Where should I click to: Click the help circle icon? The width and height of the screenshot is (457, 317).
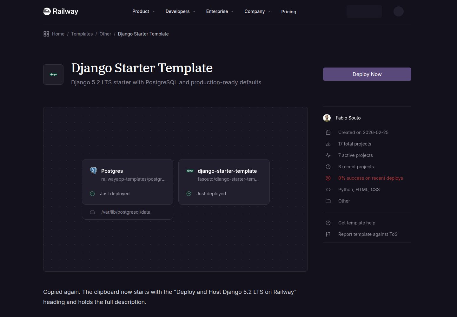328,223
